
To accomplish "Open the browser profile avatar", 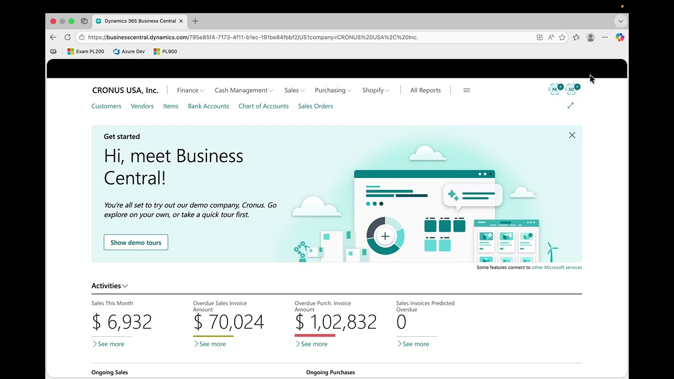I will click(x=590, y=37).
